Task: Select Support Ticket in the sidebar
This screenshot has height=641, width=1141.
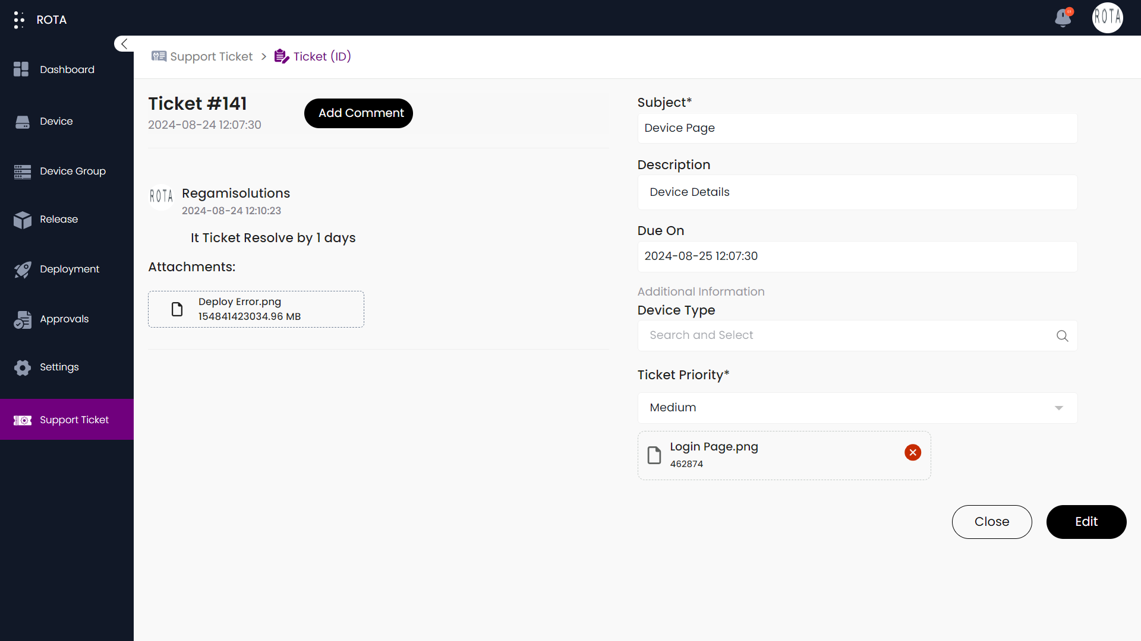Action: [67, 420]
